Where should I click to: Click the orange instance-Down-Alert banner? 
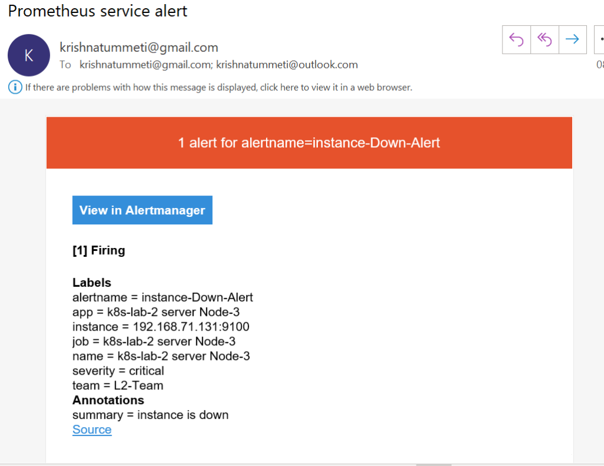309,143
